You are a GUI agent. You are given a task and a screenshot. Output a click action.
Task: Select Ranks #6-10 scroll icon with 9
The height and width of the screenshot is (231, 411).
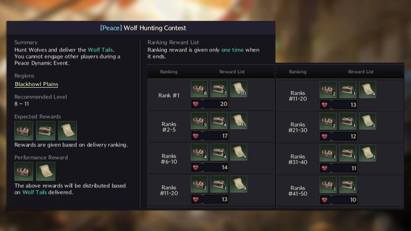tap(238, 153)
